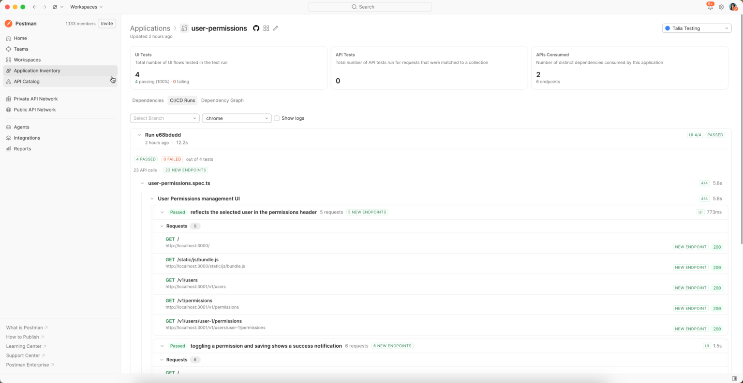Click the 23 NEW ENDPOINTS badge

tap(186, 170)
